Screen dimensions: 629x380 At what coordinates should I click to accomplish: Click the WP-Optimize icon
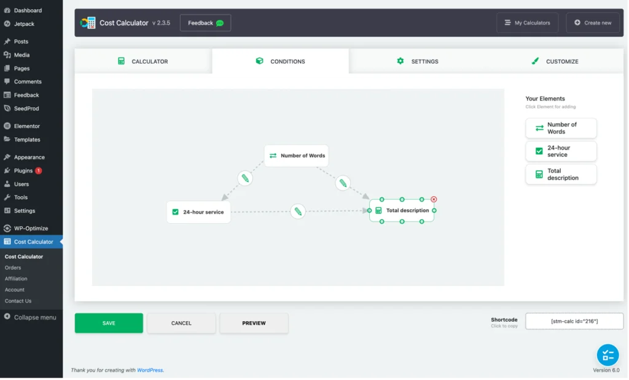(7, 229)
